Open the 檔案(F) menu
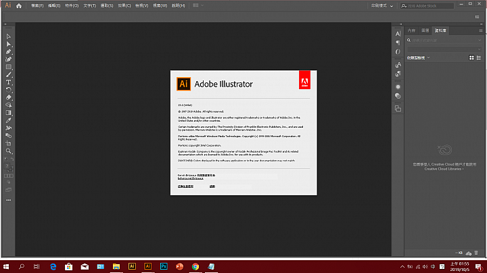Screen dimensions: 487x273 pyautogui.click(x=37, y=5)
